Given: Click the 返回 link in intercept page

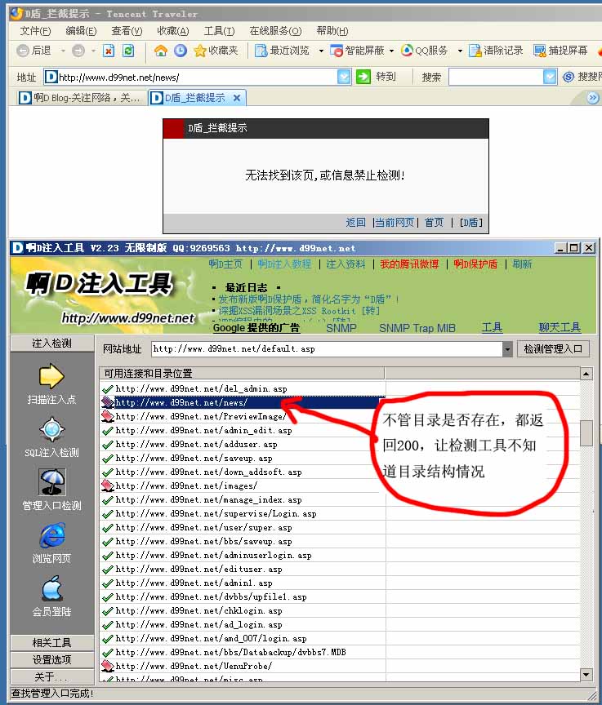Looking at the screenshot, I should click(355, 222).
